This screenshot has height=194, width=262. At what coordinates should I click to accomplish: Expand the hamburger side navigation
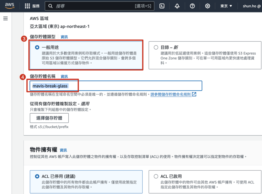(x=5, y=18)
